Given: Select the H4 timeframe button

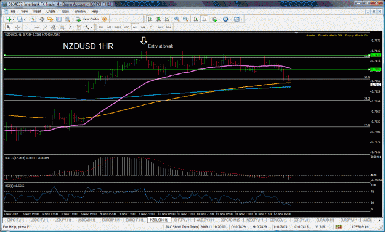Looking at the screenshot, I should click(143, 27).
